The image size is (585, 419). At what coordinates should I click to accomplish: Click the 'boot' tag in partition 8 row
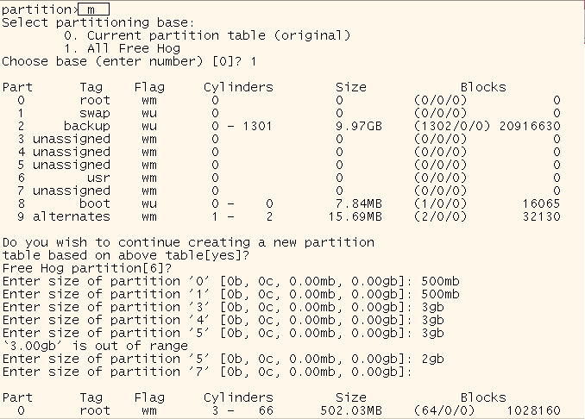(x=95, y=203)
